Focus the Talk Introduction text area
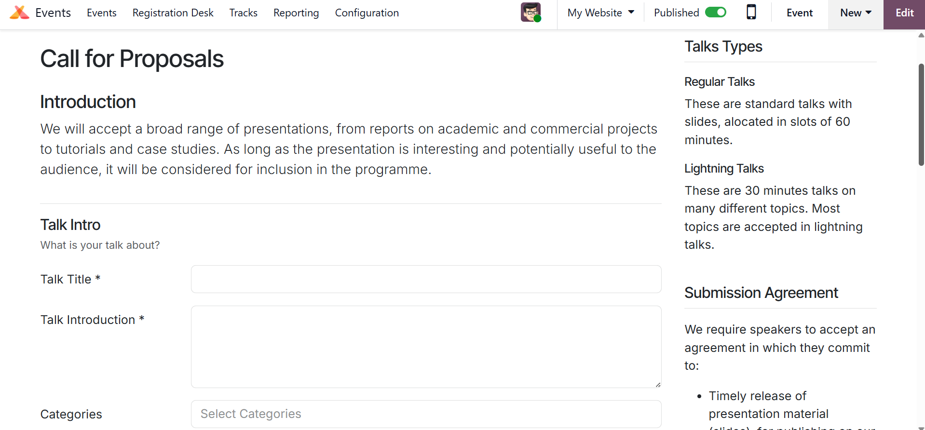925x430 pixels. point(426,347)
